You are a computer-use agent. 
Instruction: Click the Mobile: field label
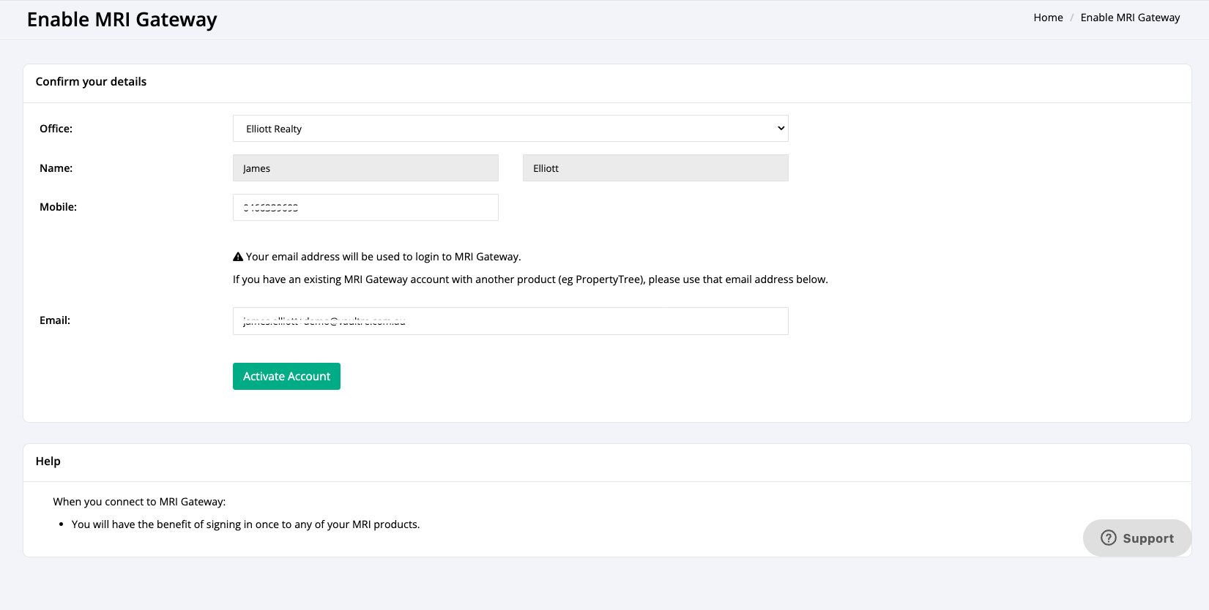pyautogui.click(x=59, y=207)
